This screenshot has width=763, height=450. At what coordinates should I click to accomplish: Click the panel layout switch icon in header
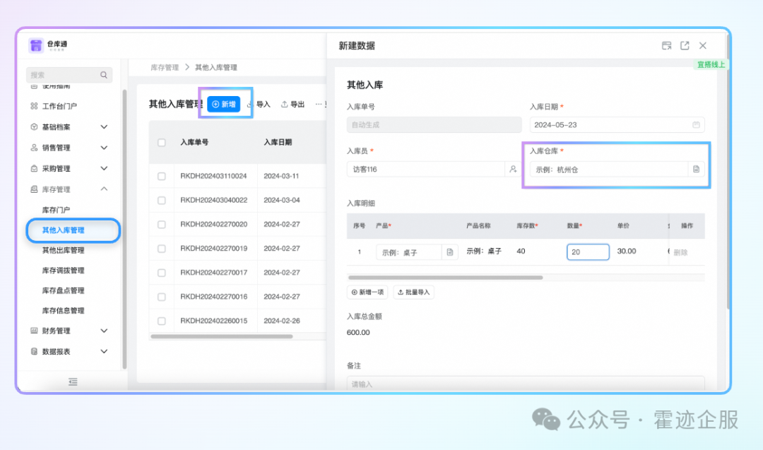tap(666, 46)
